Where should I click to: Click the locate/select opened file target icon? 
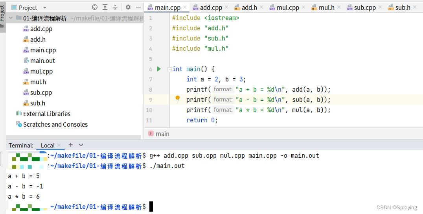95,7
